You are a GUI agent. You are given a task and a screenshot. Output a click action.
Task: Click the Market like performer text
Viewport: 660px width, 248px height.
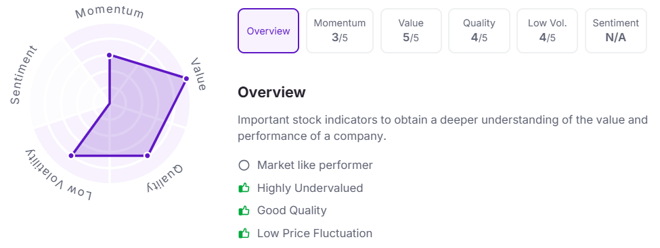315,165
